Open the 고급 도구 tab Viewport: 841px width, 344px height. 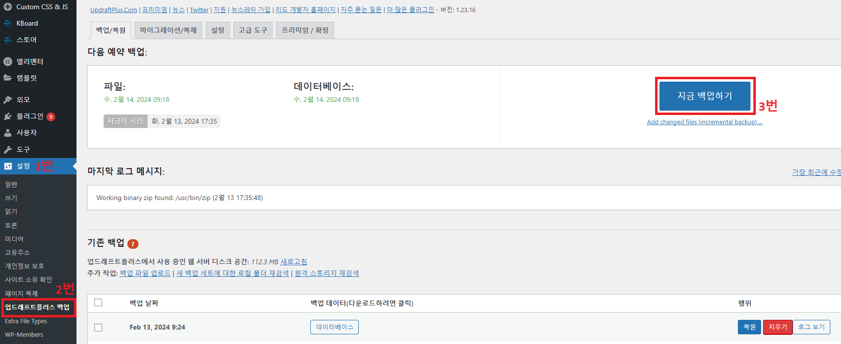253,30
